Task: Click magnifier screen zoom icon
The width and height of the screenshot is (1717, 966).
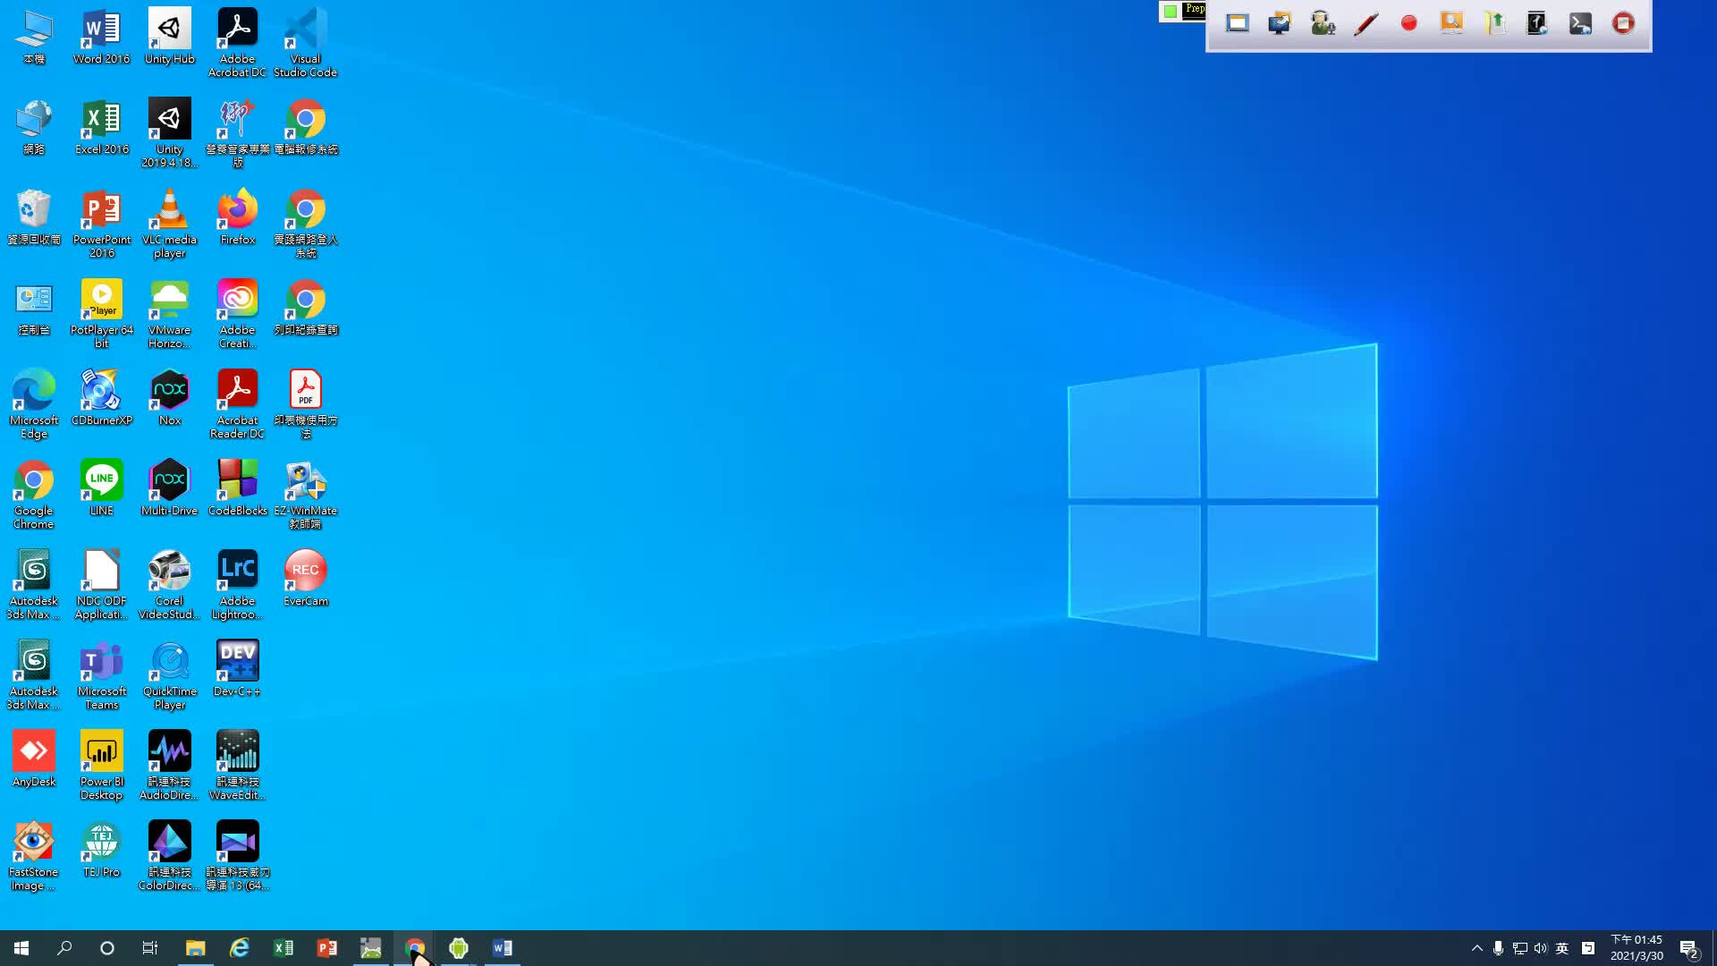Action: [1451, 24]
